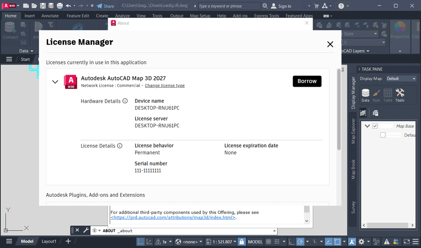
Task: Click the prd.autocad.com attributions link
Action: coord(173,217)
